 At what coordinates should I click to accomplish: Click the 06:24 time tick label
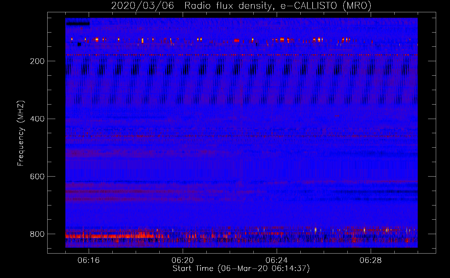click(x=277, y=260)
